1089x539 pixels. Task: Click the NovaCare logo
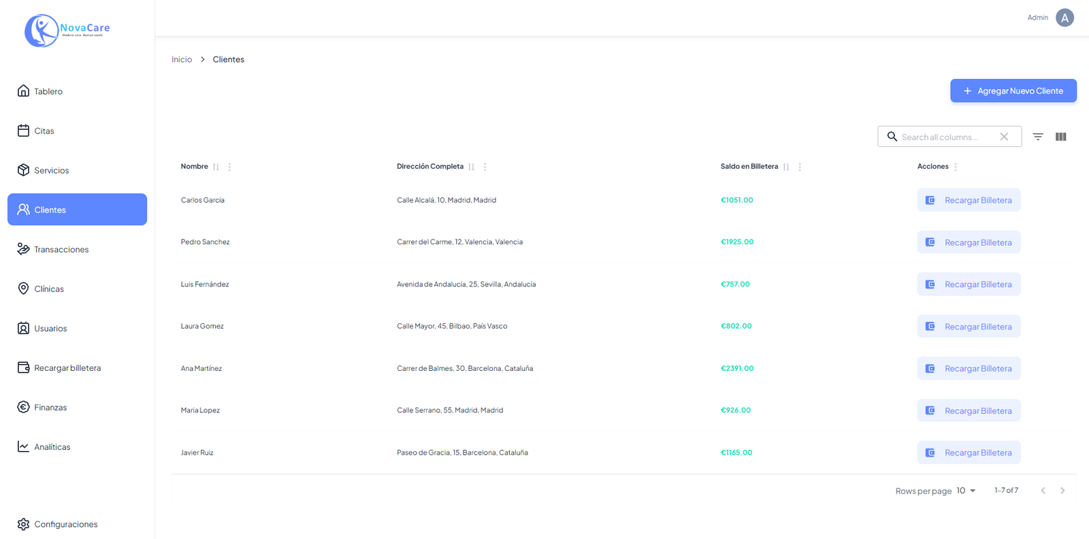[x=67, y=31]
